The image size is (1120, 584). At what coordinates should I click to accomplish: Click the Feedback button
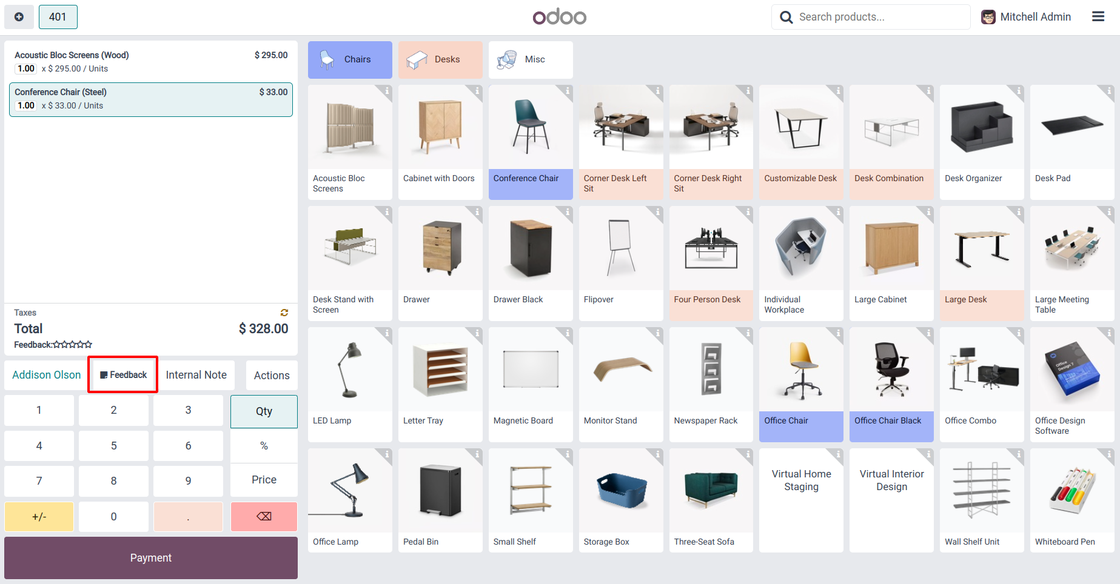123,375
